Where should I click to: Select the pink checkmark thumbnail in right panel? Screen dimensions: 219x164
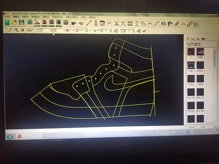tap(200, 52)
